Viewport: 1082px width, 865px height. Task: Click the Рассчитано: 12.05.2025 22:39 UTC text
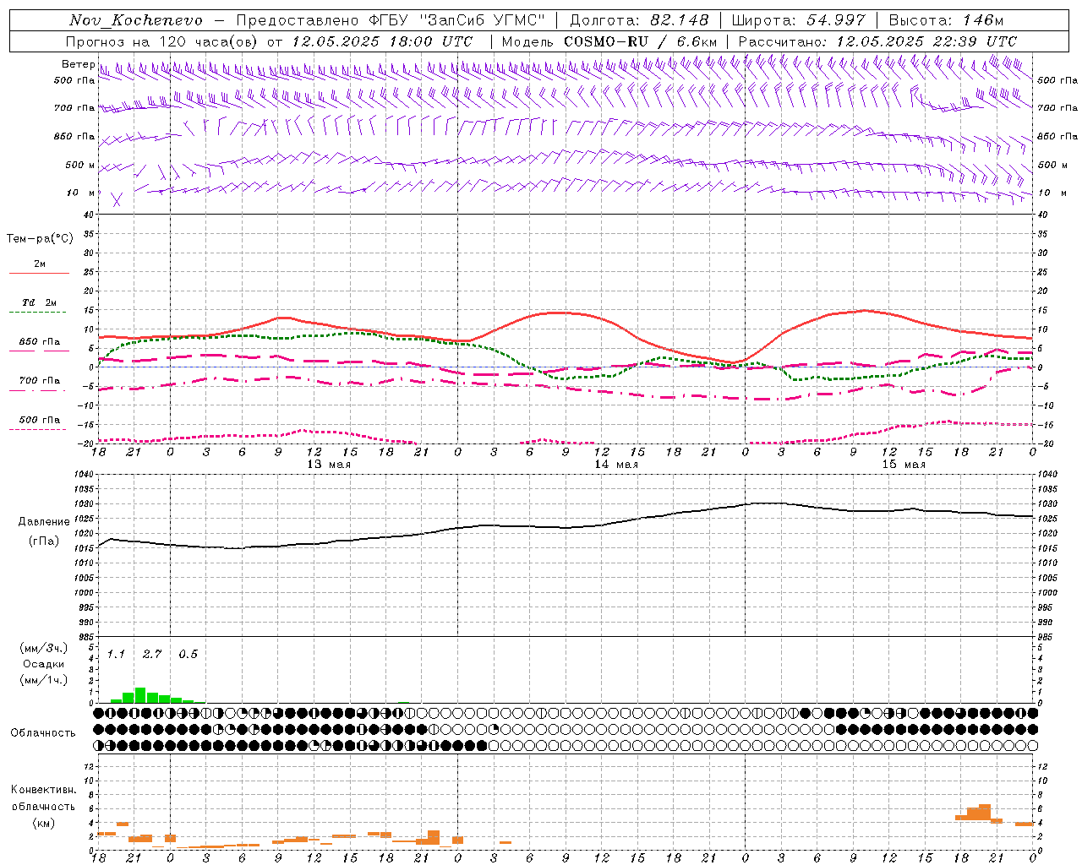tap(877, 41)
